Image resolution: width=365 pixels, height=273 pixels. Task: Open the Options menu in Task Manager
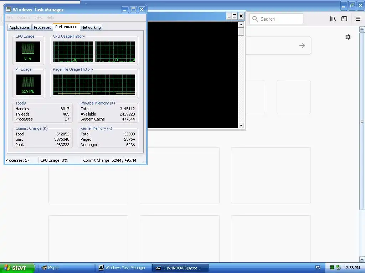click(x=23, y=17)
